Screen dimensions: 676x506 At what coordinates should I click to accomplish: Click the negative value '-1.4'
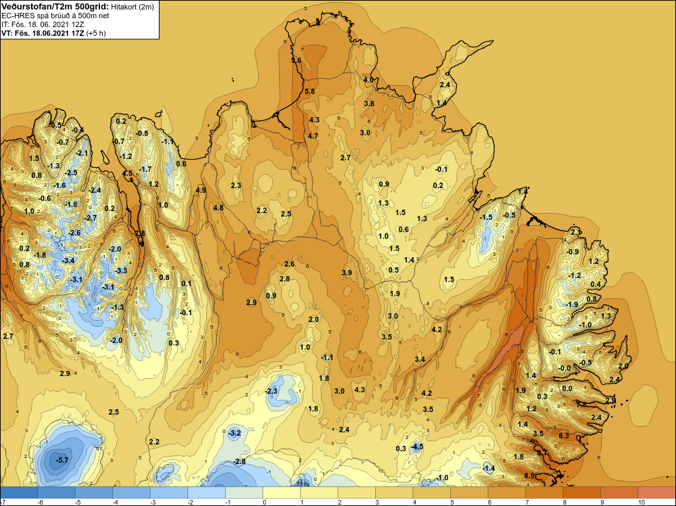[489, 468]
